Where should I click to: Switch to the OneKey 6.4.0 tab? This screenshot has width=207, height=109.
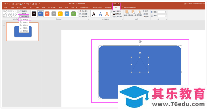(x=85, y=7)
